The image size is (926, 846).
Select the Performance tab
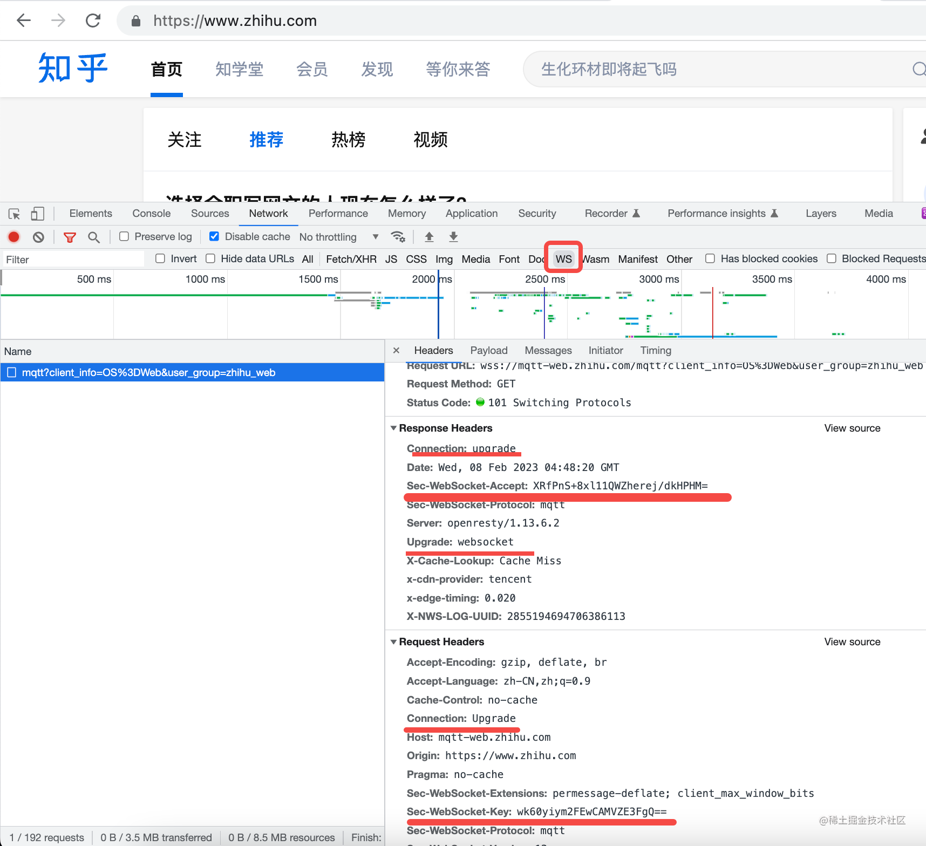[338, 214]
